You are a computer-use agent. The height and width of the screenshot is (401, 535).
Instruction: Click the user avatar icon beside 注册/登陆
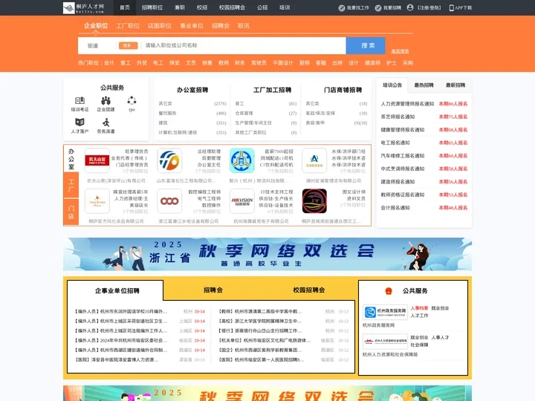[410, 7]
